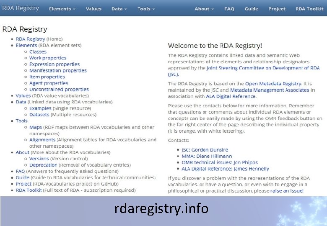Open the RDA Toolkit link in sitemap list
327x226 pixels.
click(29, 190)
